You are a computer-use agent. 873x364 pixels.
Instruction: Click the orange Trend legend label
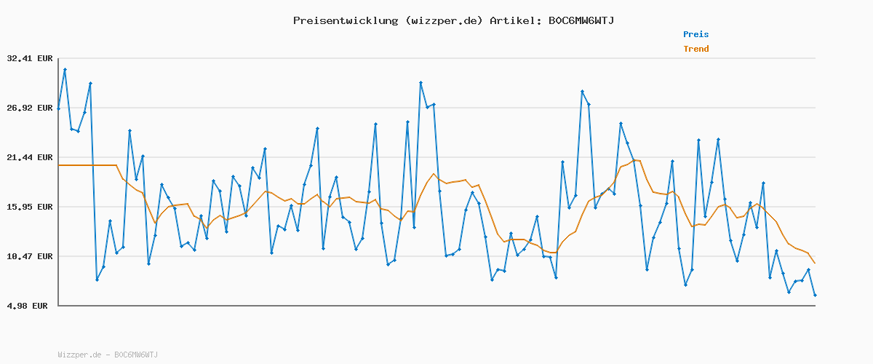pyautogui.click(x=695, y=49)
